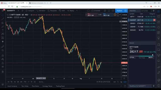Select the patterns drawing tool
This screenshot has height=90, width=161.
(x=3, y=34)
